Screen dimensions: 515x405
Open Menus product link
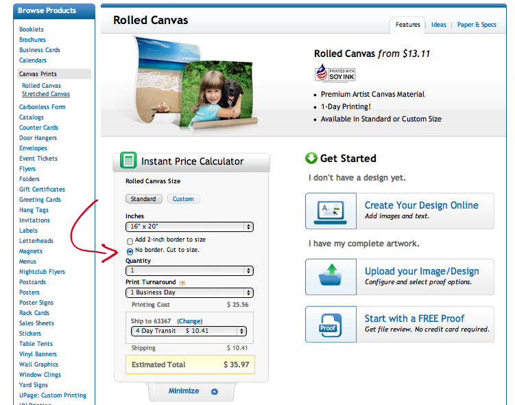27,262
